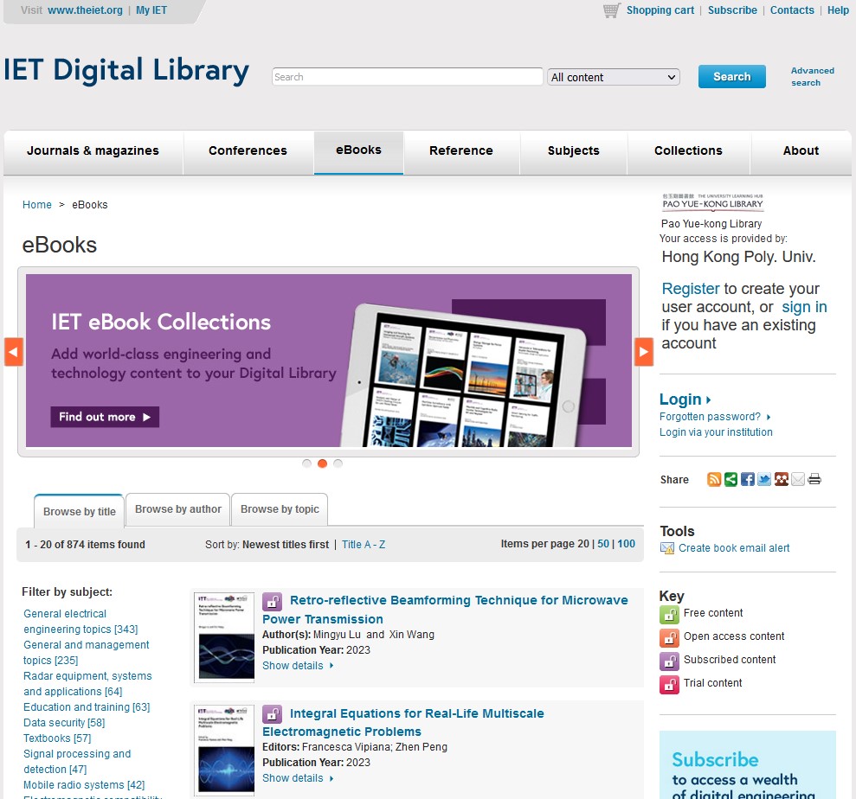
Task: Switch to Browse by topic tab
Action: [x=280, y=508]
